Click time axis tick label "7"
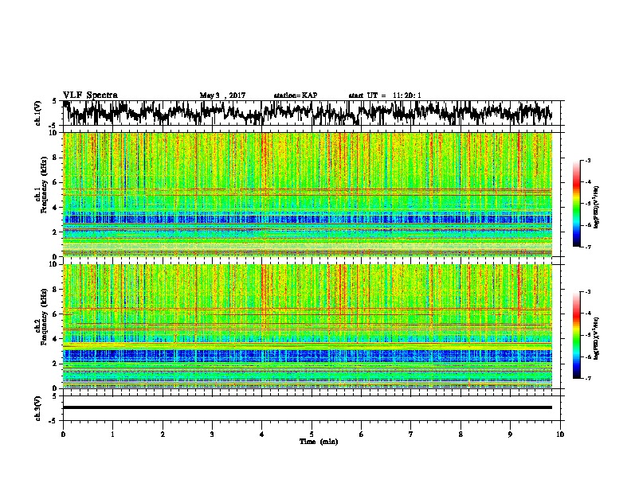Screen dimensions: 631x487 (x=411, y=434)
